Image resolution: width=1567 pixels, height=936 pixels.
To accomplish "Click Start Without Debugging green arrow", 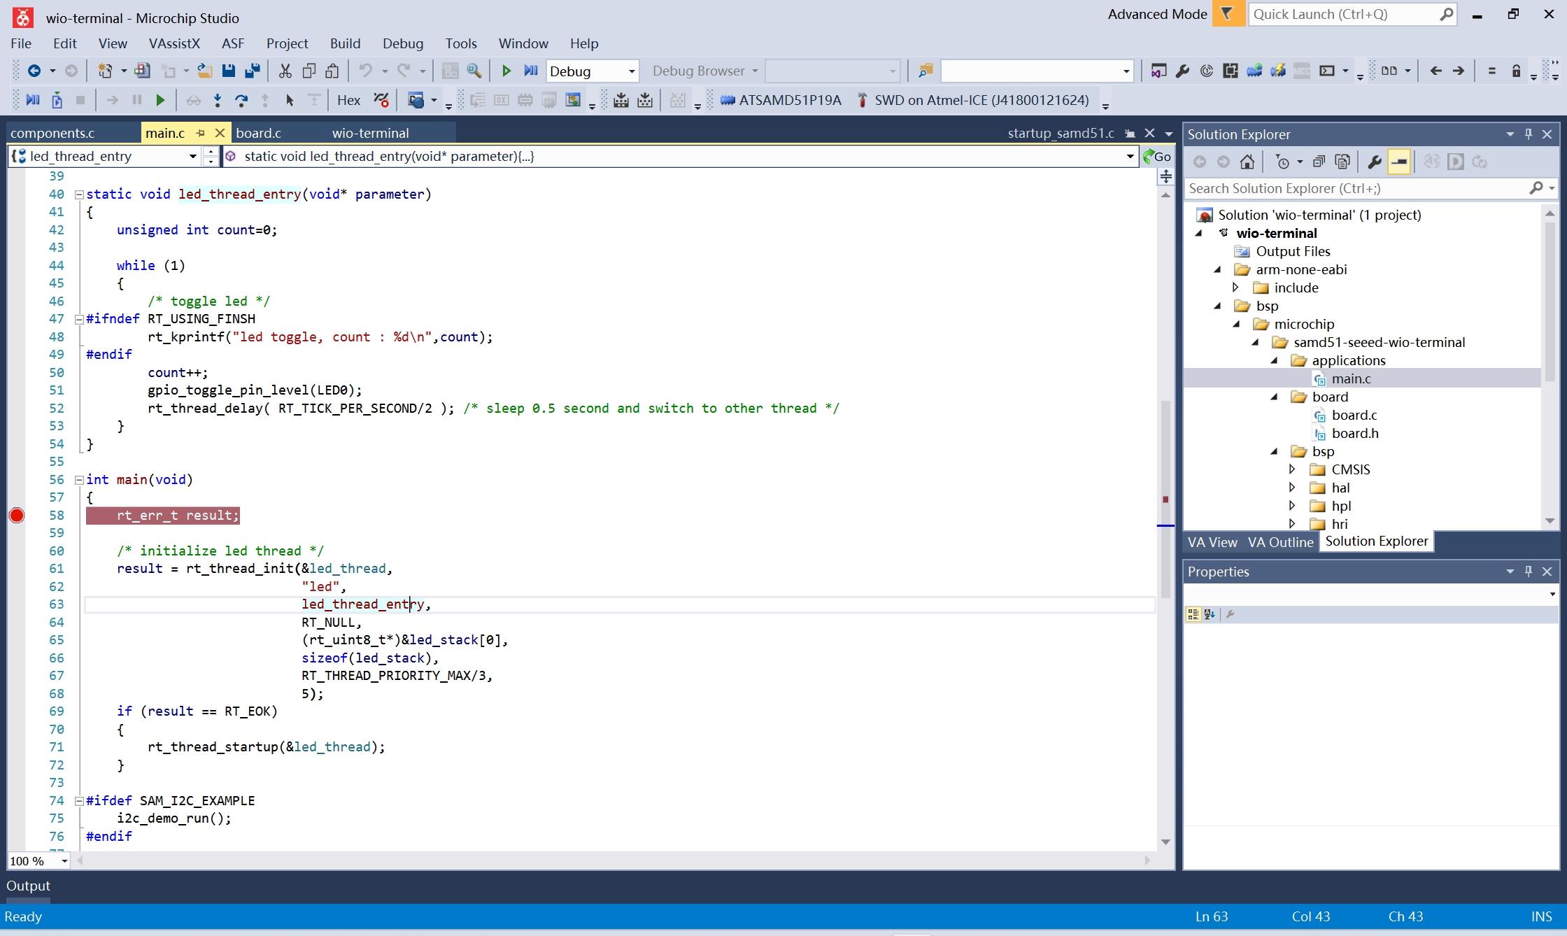I will (x=506, y=71).
